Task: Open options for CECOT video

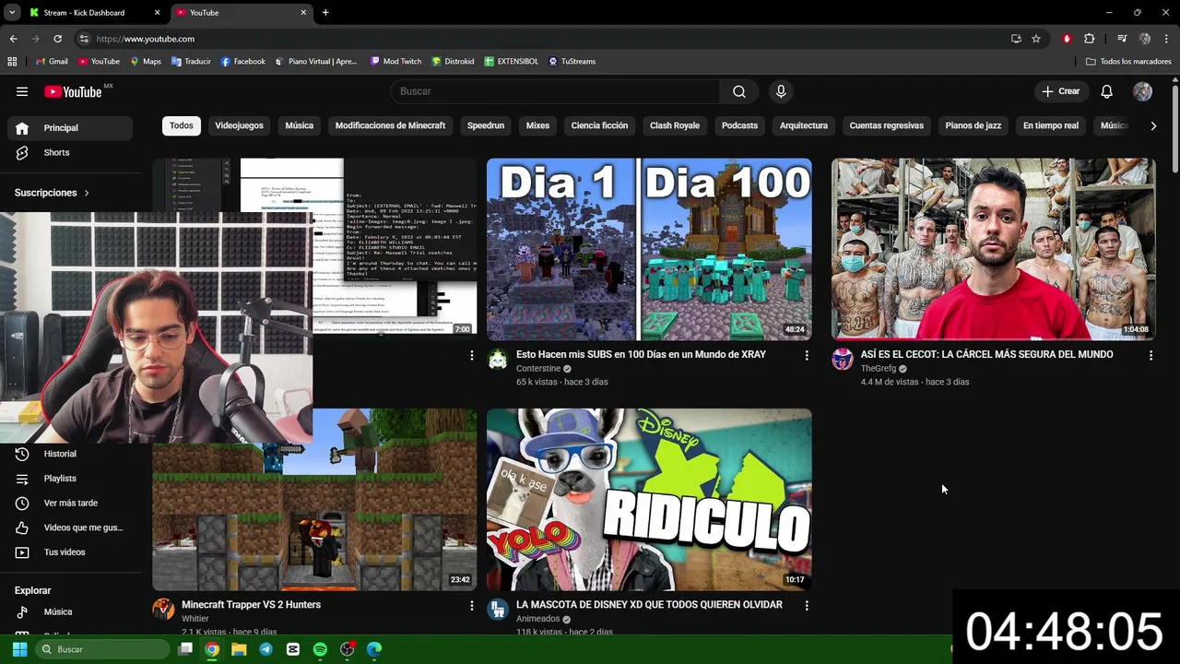Action: pyautogui.click(x=1150, y=355)
